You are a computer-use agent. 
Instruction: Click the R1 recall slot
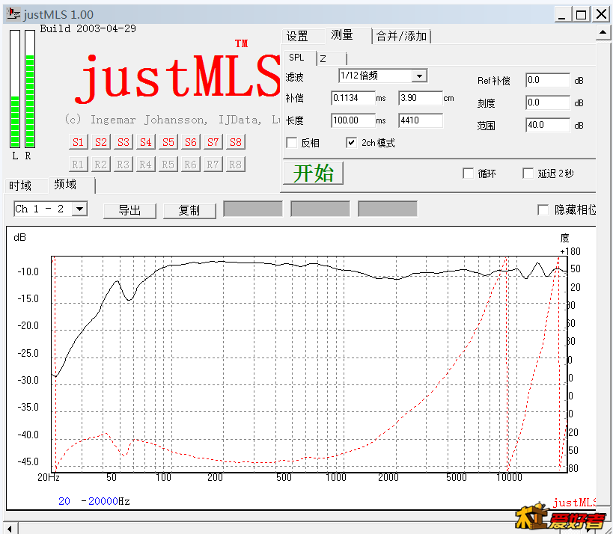pyautogui.click(x=78, y=164)
